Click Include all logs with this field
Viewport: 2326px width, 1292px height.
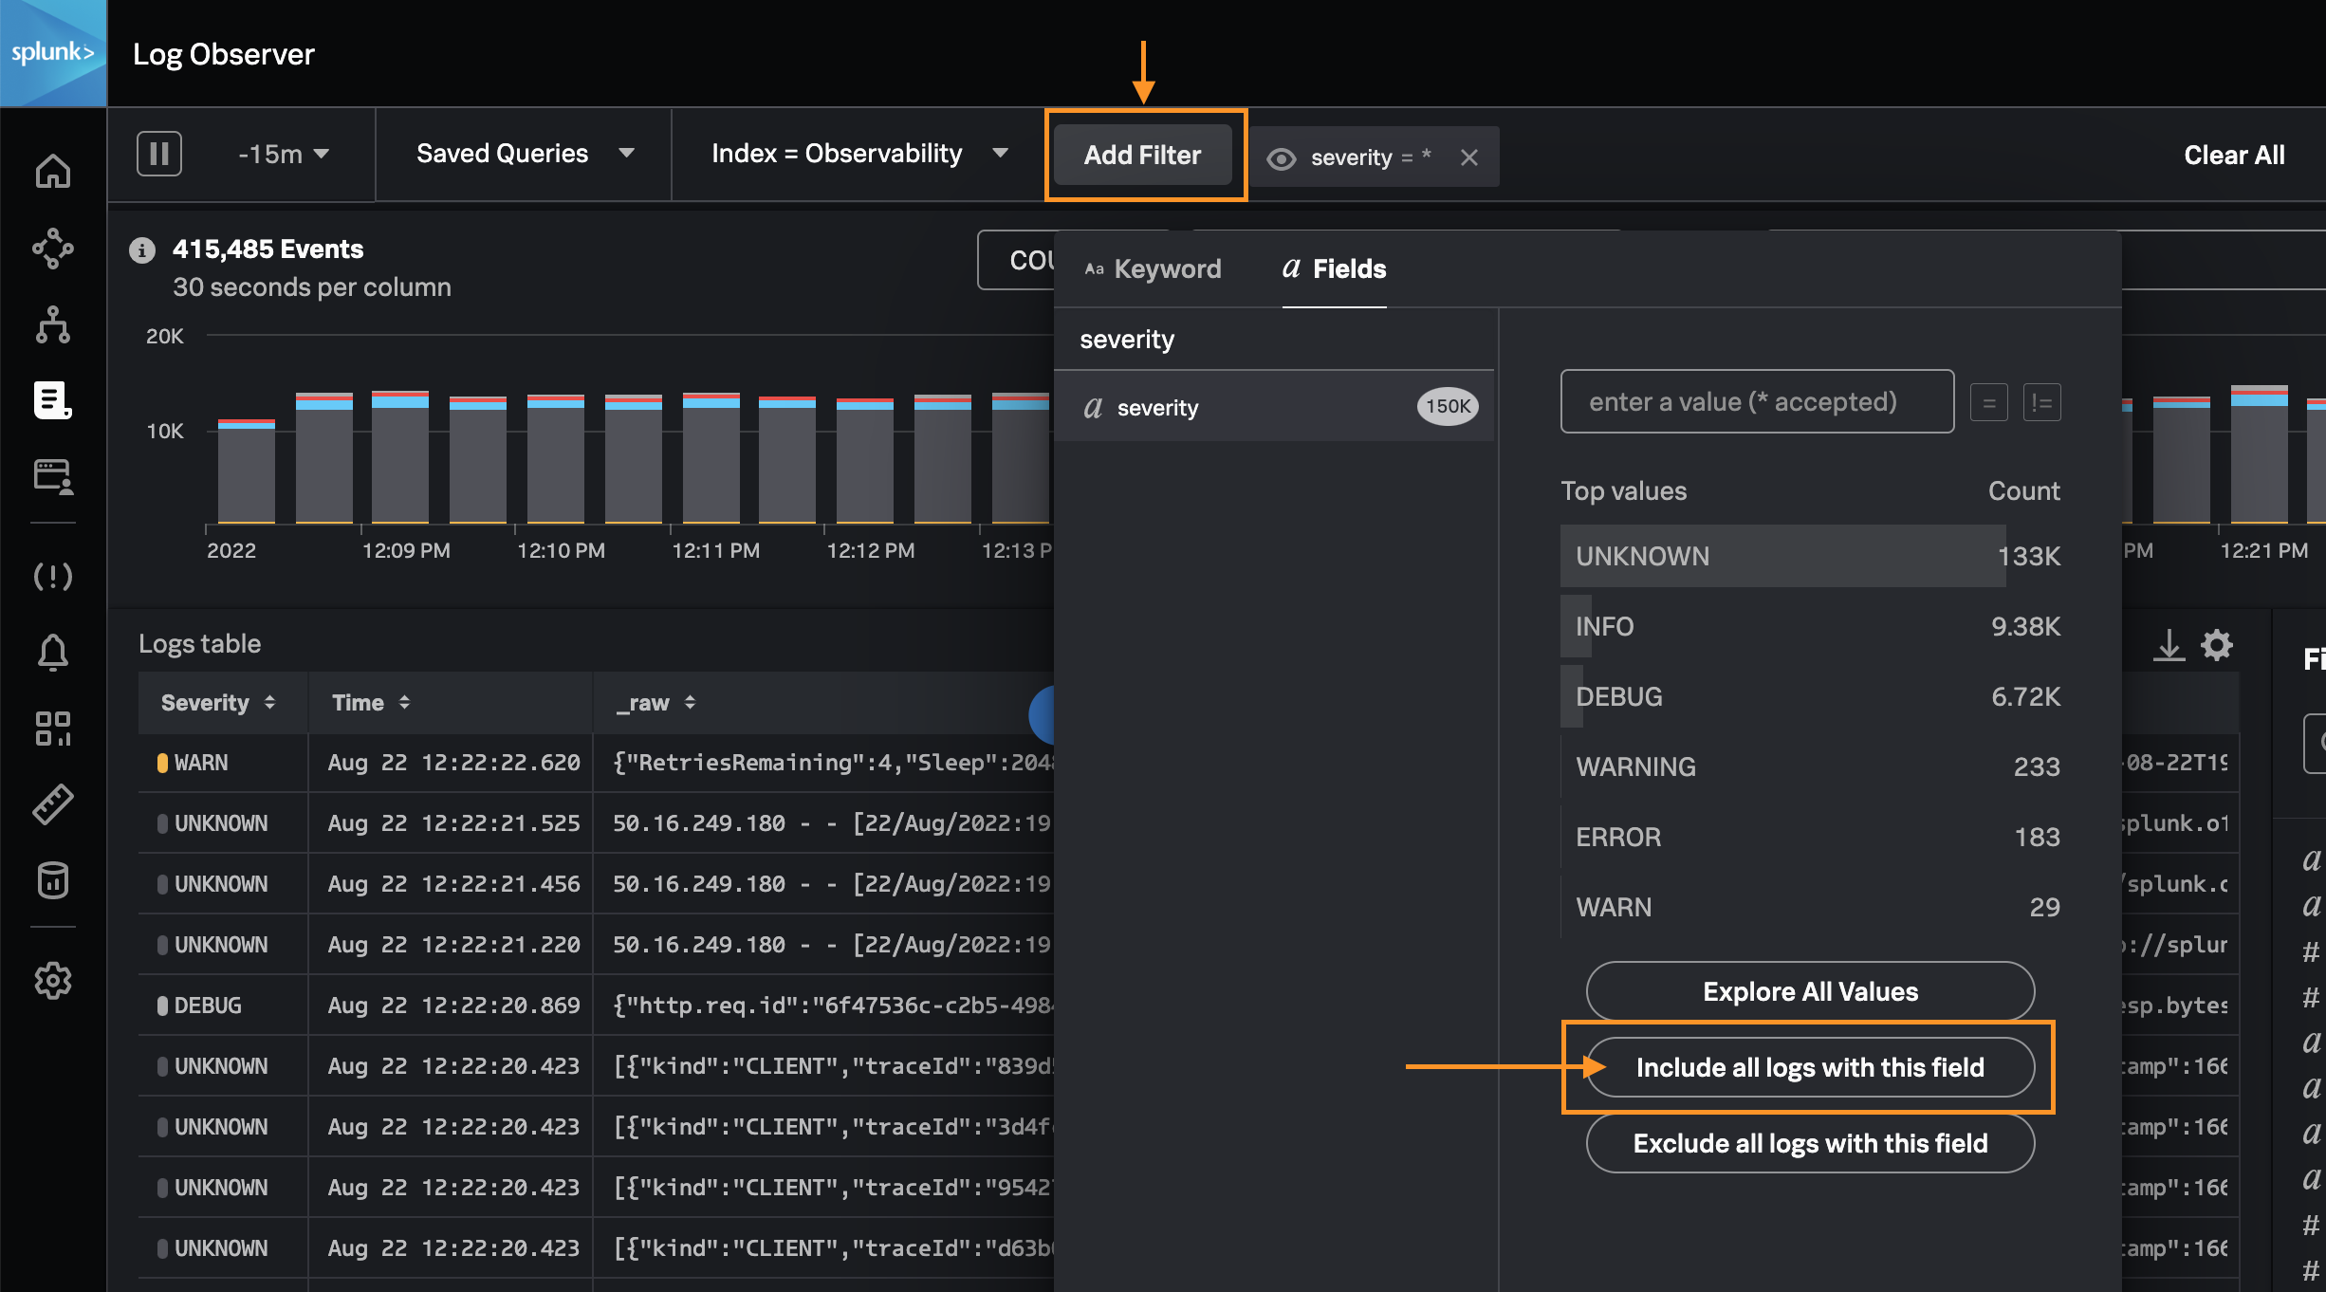click(x=1809, y=1068)
